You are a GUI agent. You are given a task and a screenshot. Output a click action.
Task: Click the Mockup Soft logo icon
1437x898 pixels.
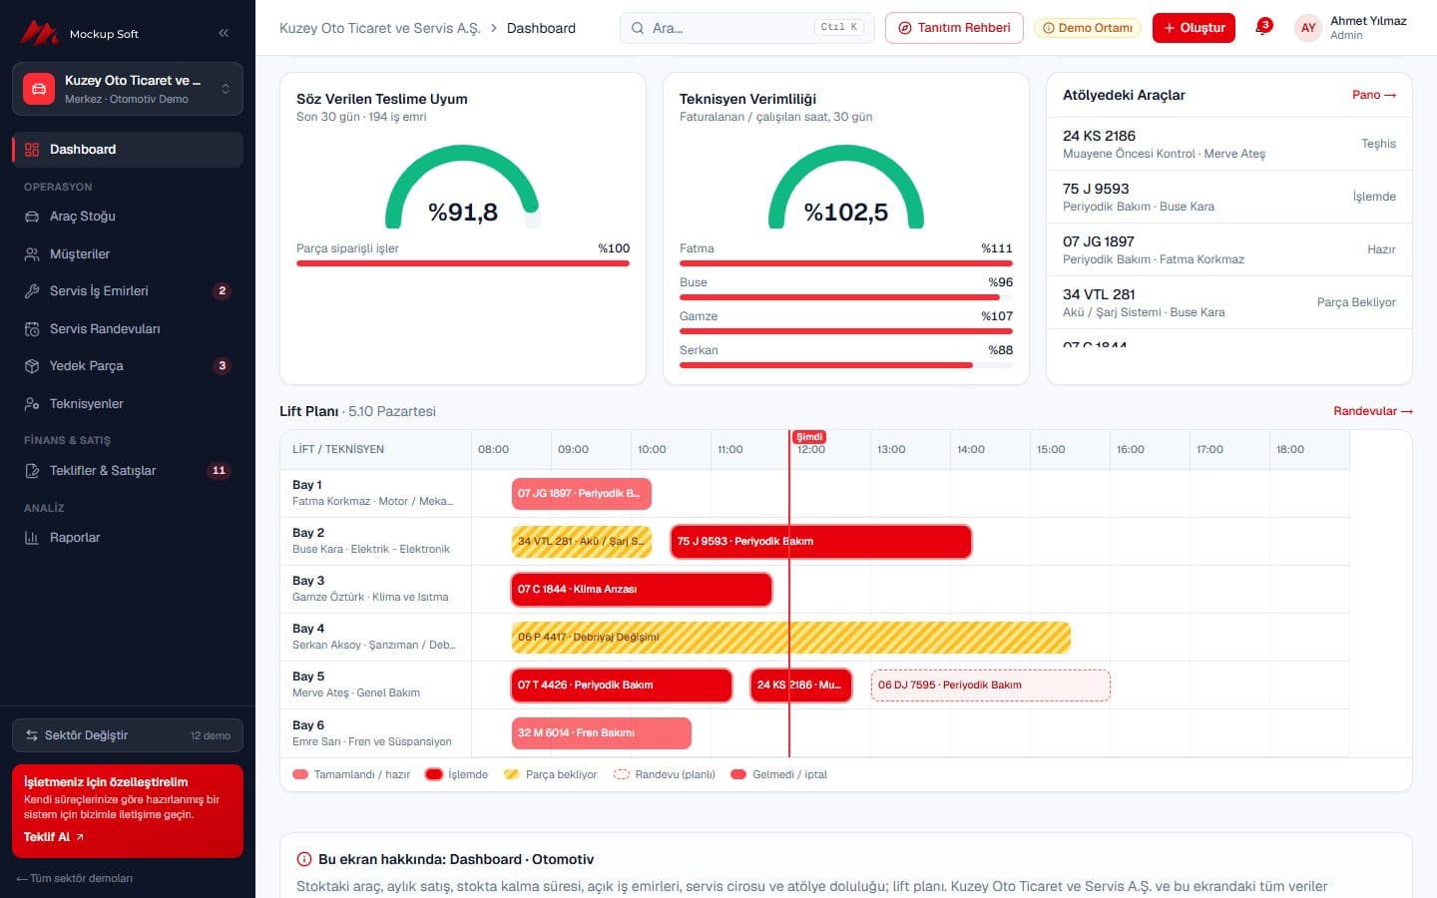[40, 33]
